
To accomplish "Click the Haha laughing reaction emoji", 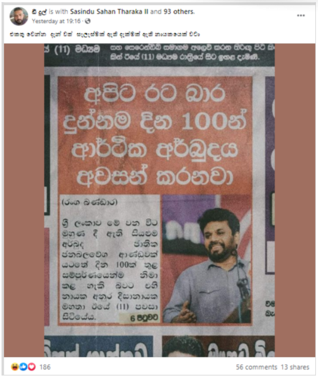I will click(15, 367).
